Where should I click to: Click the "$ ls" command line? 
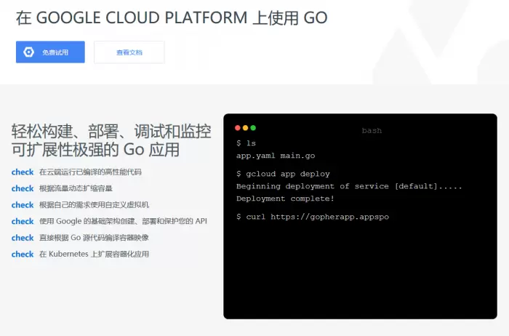246,143
